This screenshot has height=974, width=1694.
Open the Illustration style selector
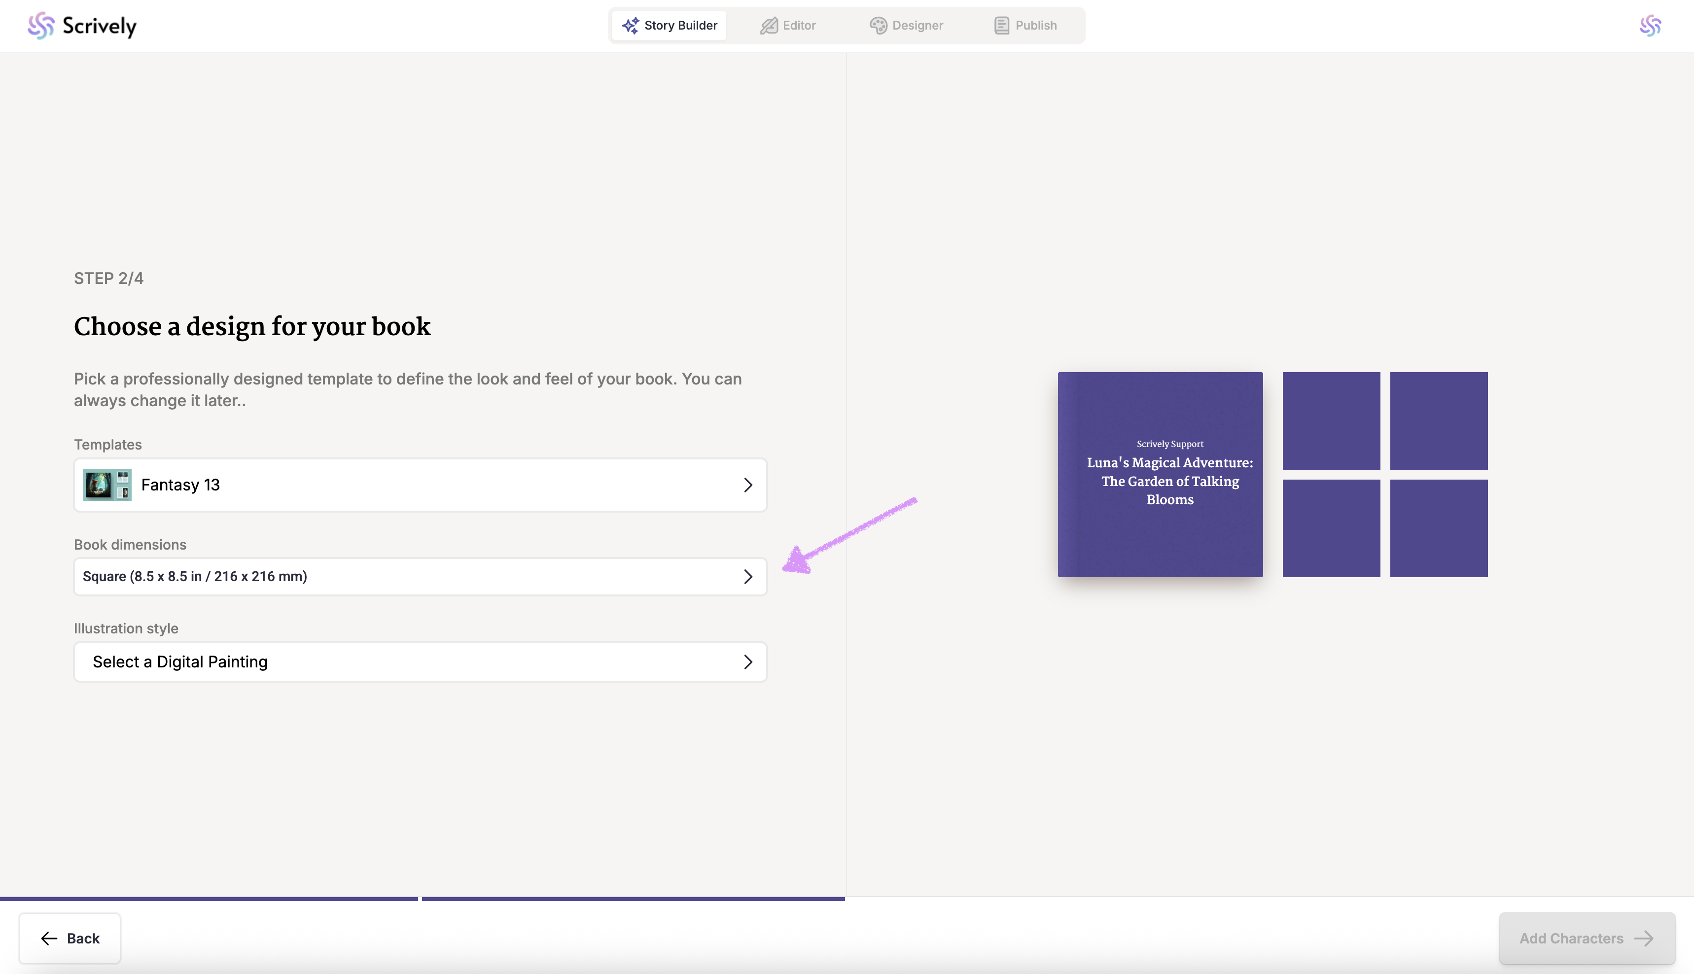coord(420,661)
